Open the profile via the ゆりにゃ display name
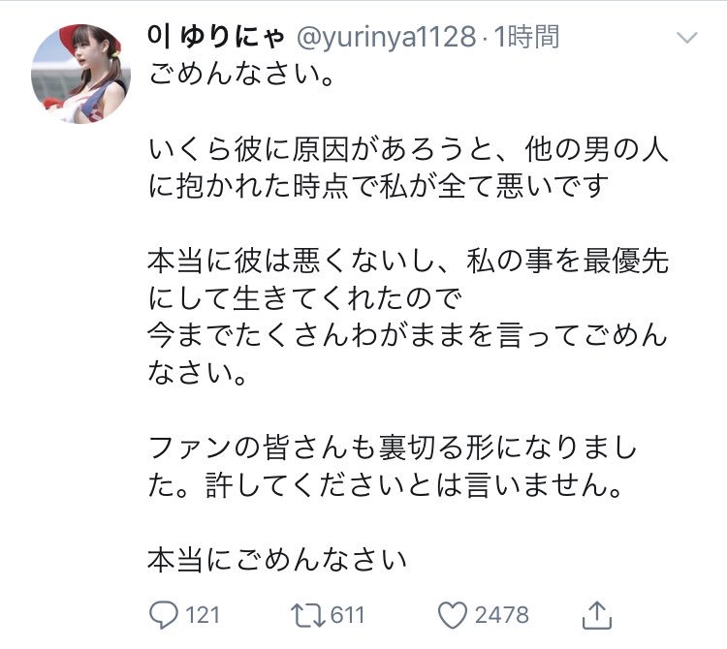 [215, 37]
